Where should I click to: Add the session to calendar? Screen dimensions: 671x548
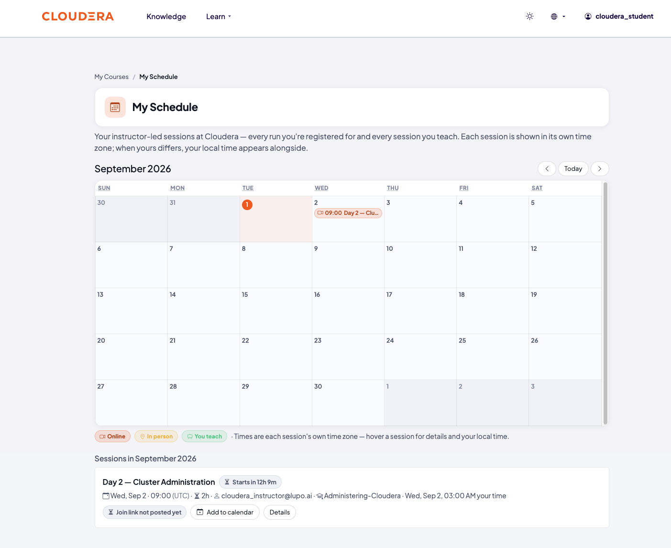(x=225, y=512)
